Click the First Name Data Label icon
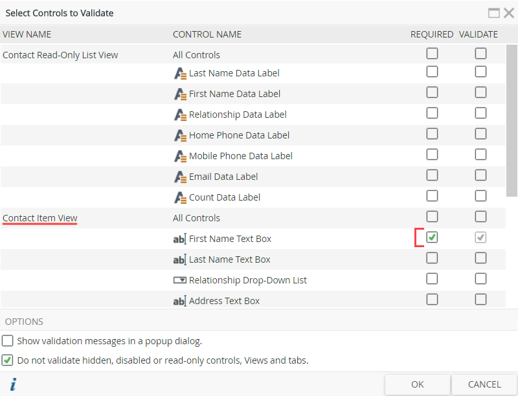 click(180, 93)
